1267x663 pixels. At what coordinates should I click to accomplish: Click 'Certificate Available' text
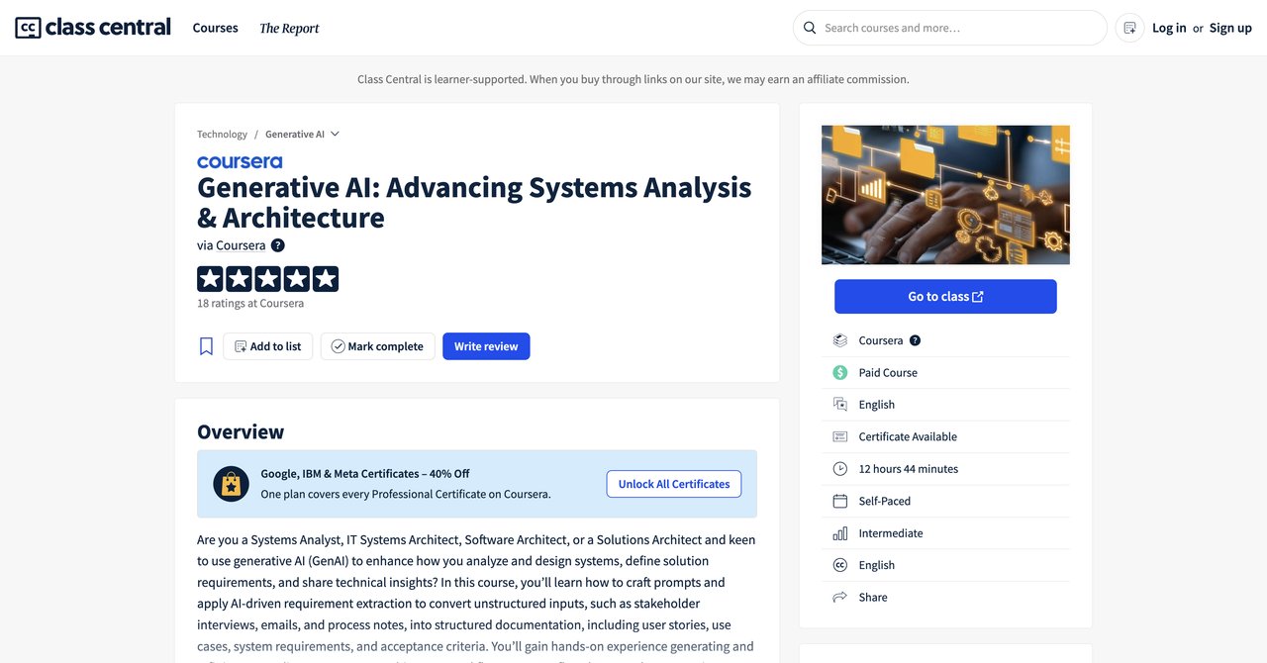point(908,436)
